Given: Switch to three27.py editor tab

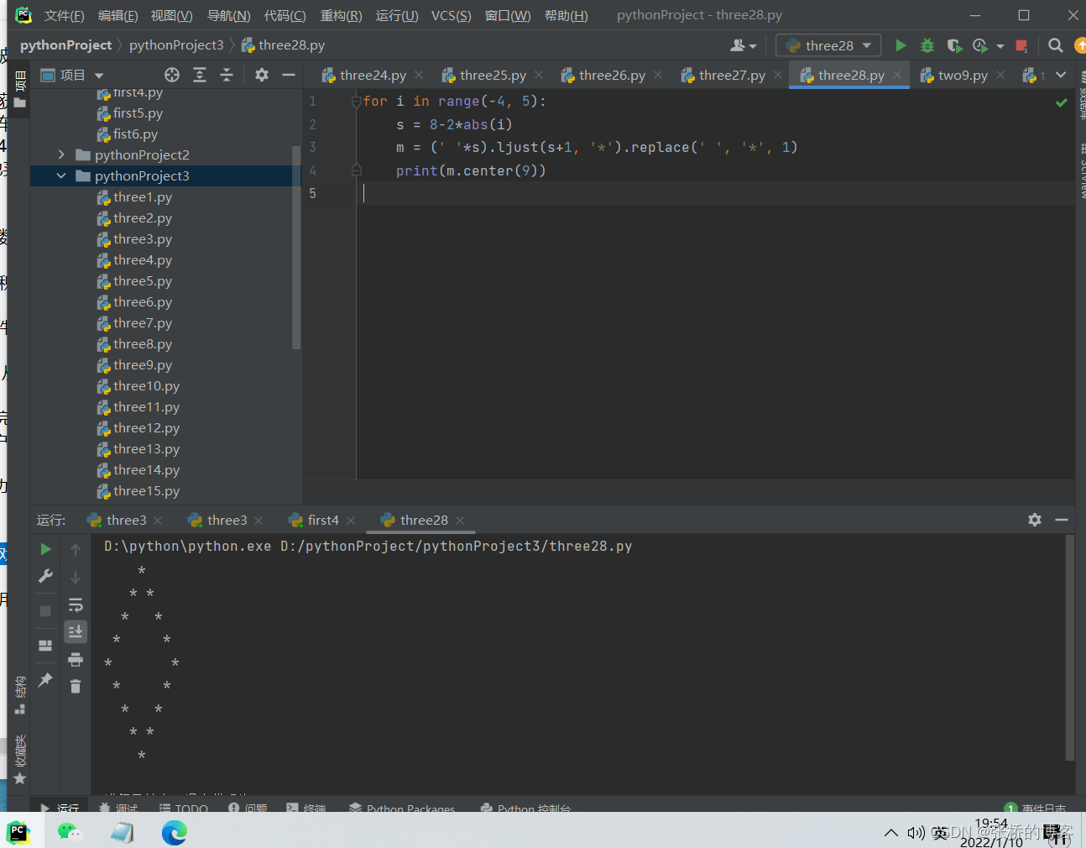Looking at the screenshot, I should click(x=732, y=75).
